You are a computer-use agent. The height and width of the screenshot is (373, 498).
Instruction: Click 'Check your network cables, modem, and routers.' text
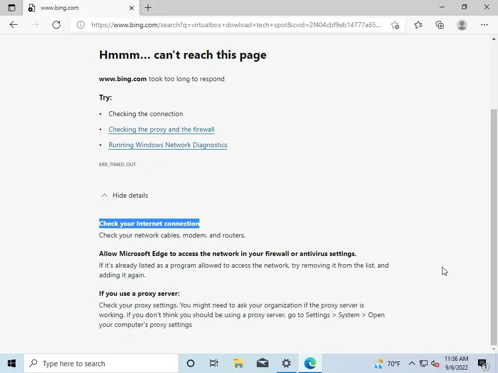click(172, 236)
